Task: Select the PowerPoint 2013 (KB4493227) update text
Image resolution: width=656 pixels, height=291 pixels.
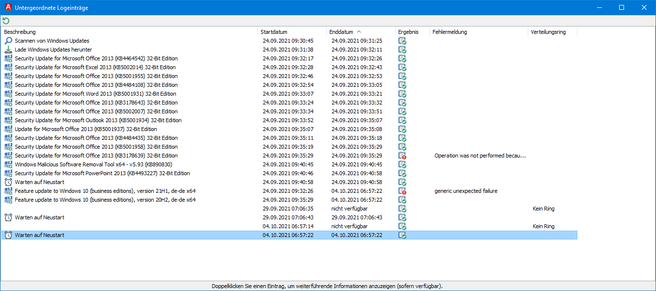Action: (x=102, y=173)
